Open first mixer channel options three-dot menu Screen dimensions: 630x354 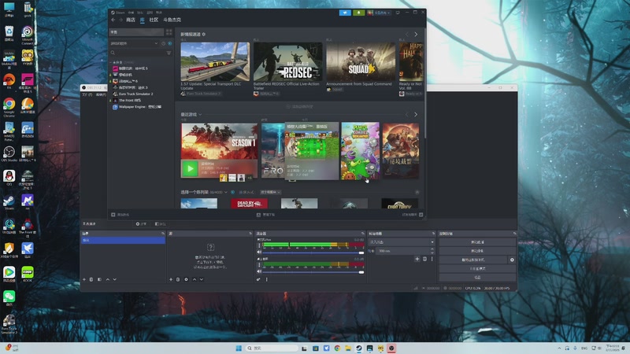pos(259,245)
